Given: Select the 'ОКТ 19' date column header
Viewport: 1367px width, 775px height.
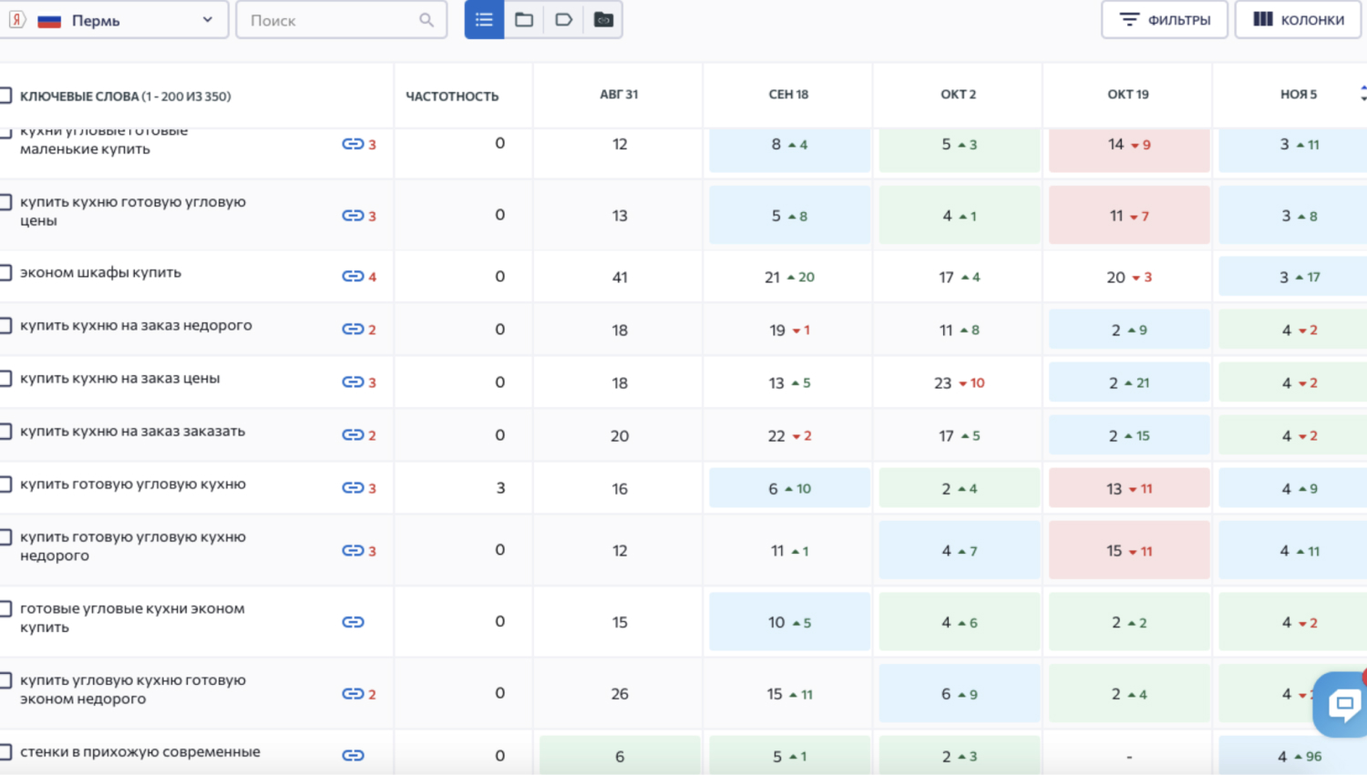Looking at the screenshot, I should [x=1128, y=94].
